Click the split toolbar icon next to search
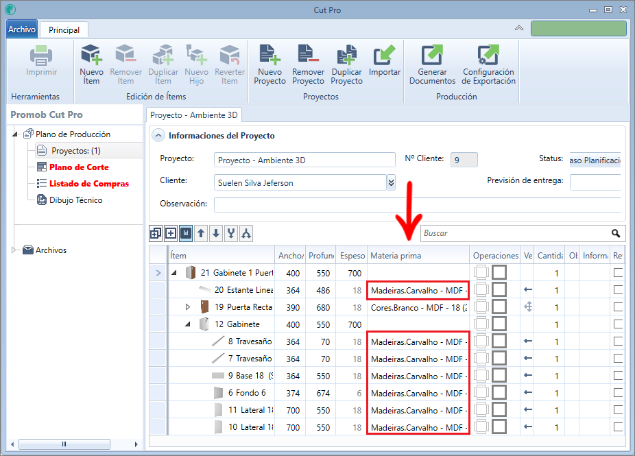The width and height of the screenshot is (635, 456). [245, 233]
